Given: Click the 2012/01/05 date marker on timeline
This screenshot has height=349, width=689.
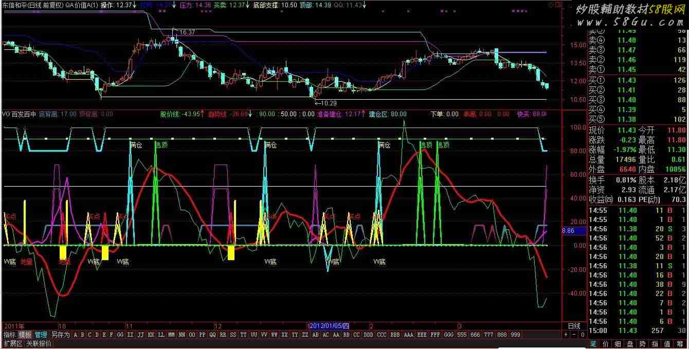Looking at the screenshot, I should pos(329,326).
